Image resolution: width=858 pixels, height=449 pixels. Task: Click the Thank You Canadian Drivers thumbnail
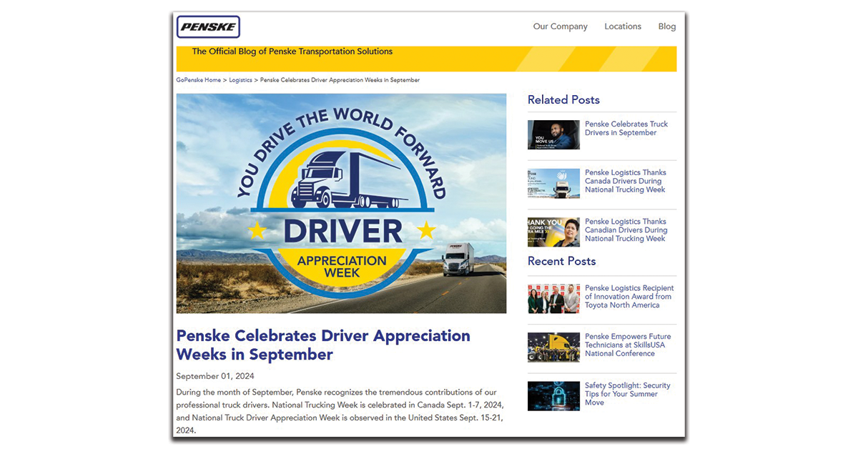tap(553, 232)
